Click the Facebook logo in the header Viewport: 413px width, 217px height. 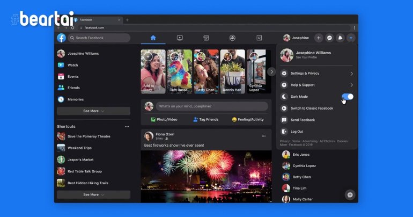[x=62, y=38]
